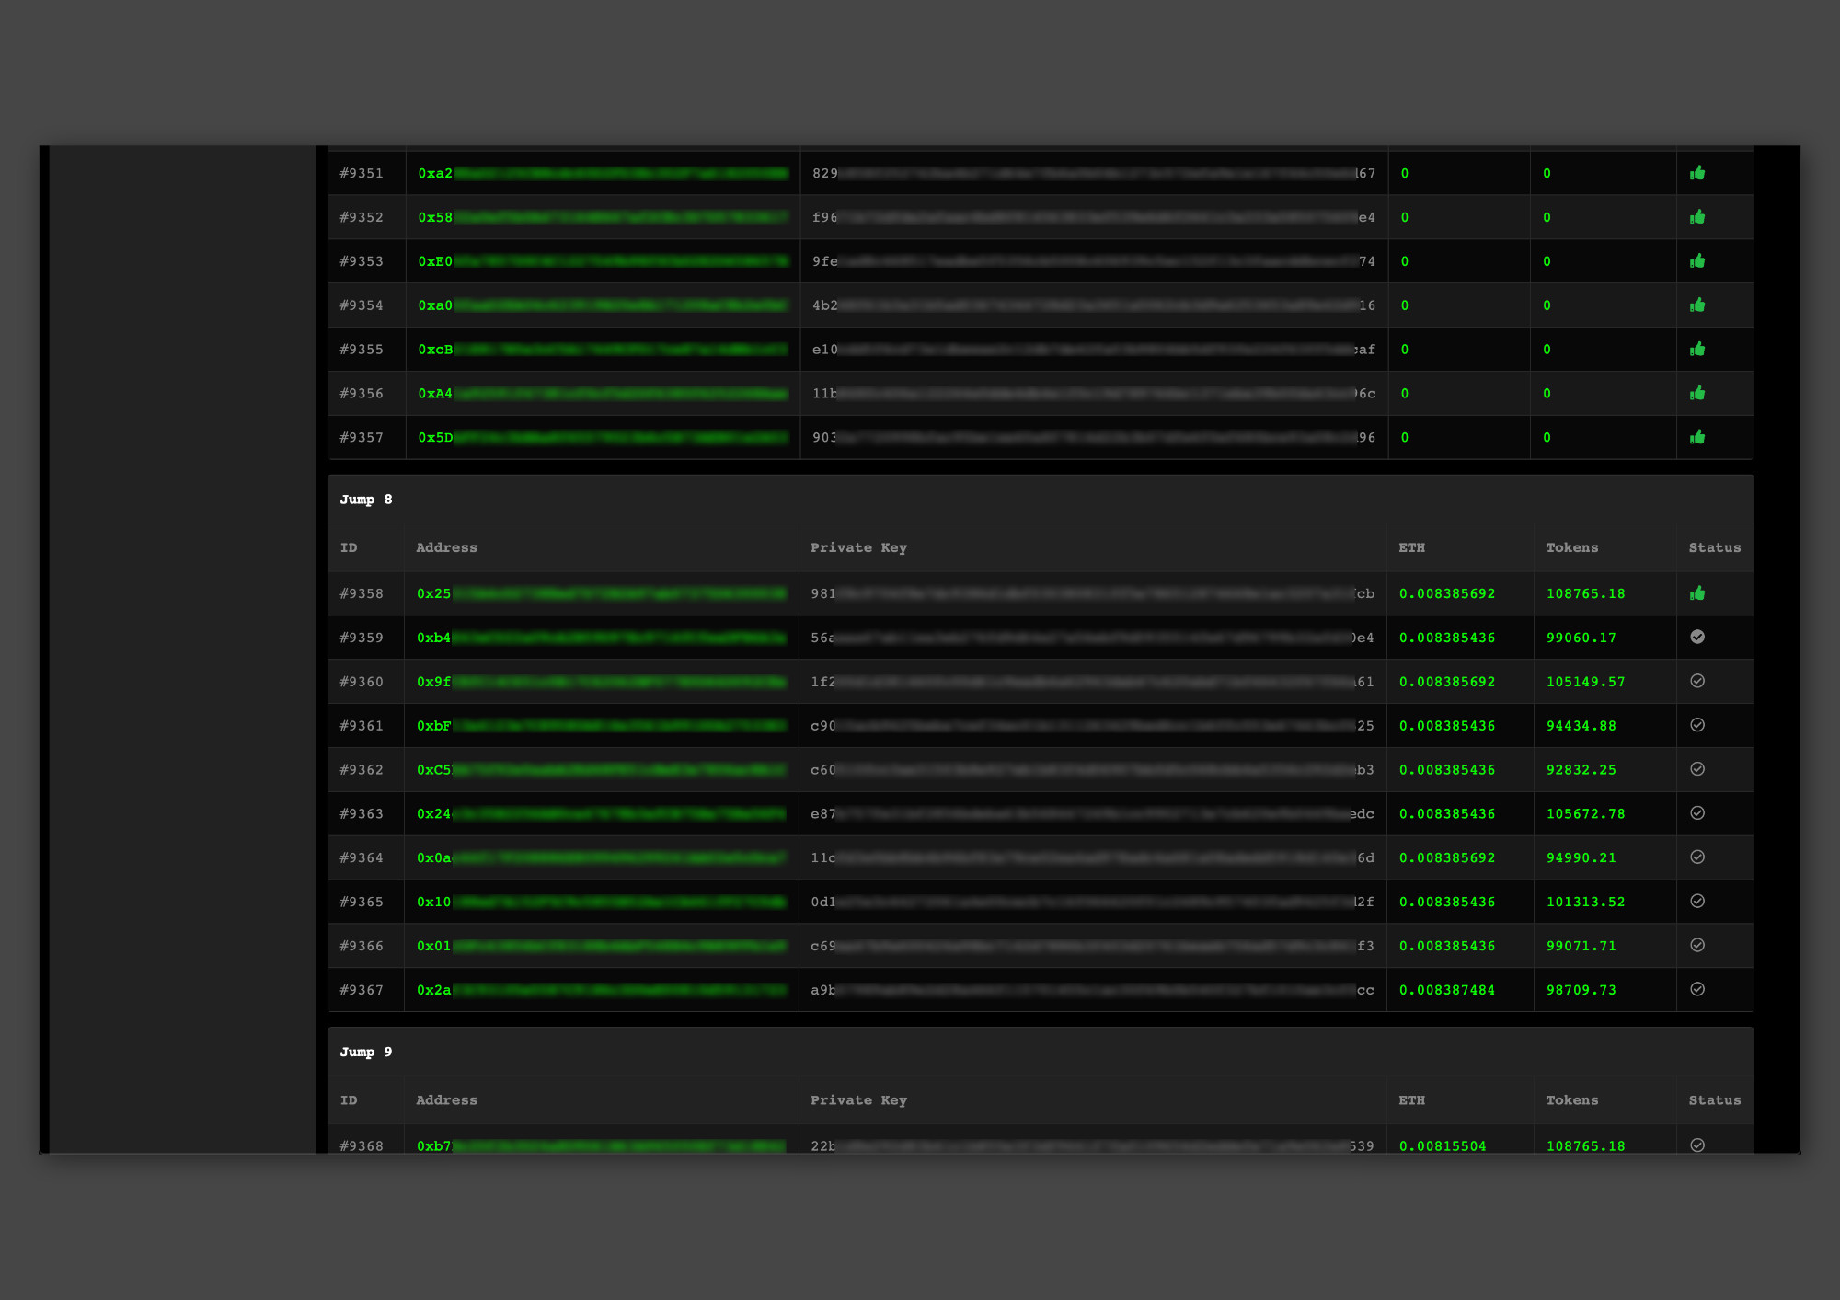Click token value 105672.78
The image size is (1840, 1300).
[1585, 814]
